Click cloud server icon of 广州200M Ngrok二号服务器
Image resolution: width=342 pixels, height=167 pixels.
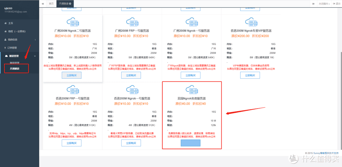click(73, 22)
